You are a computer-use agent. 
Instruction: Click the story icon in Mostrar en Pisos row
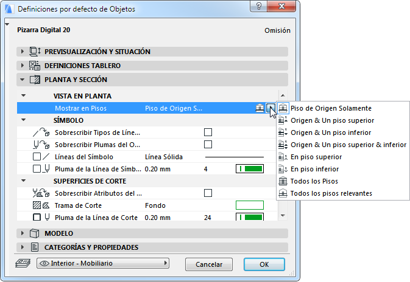[260, 108]
